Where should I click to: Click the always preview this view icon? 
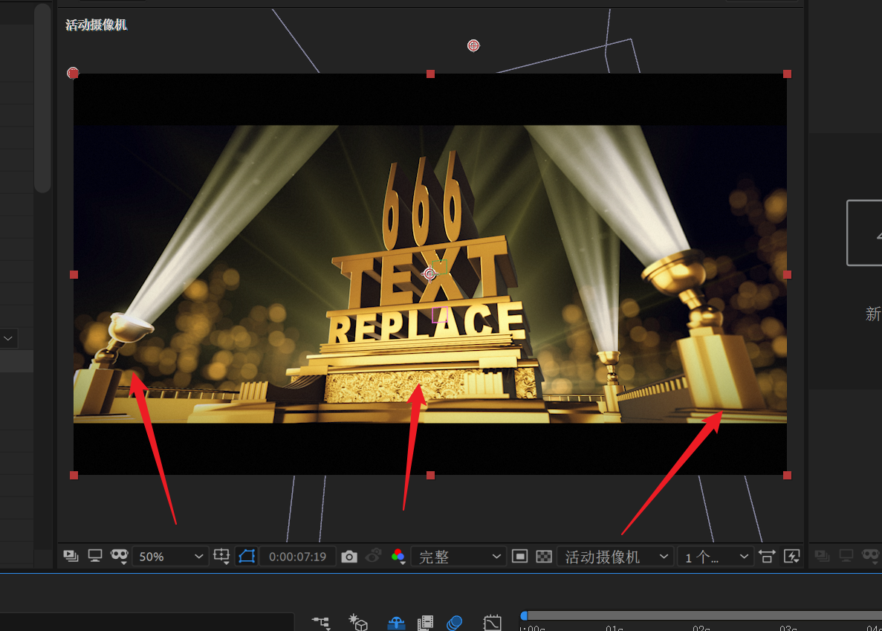tap(71, 556)
